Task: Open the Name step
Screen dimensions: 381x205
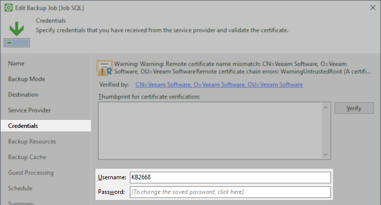Action: tap(16, 63)
